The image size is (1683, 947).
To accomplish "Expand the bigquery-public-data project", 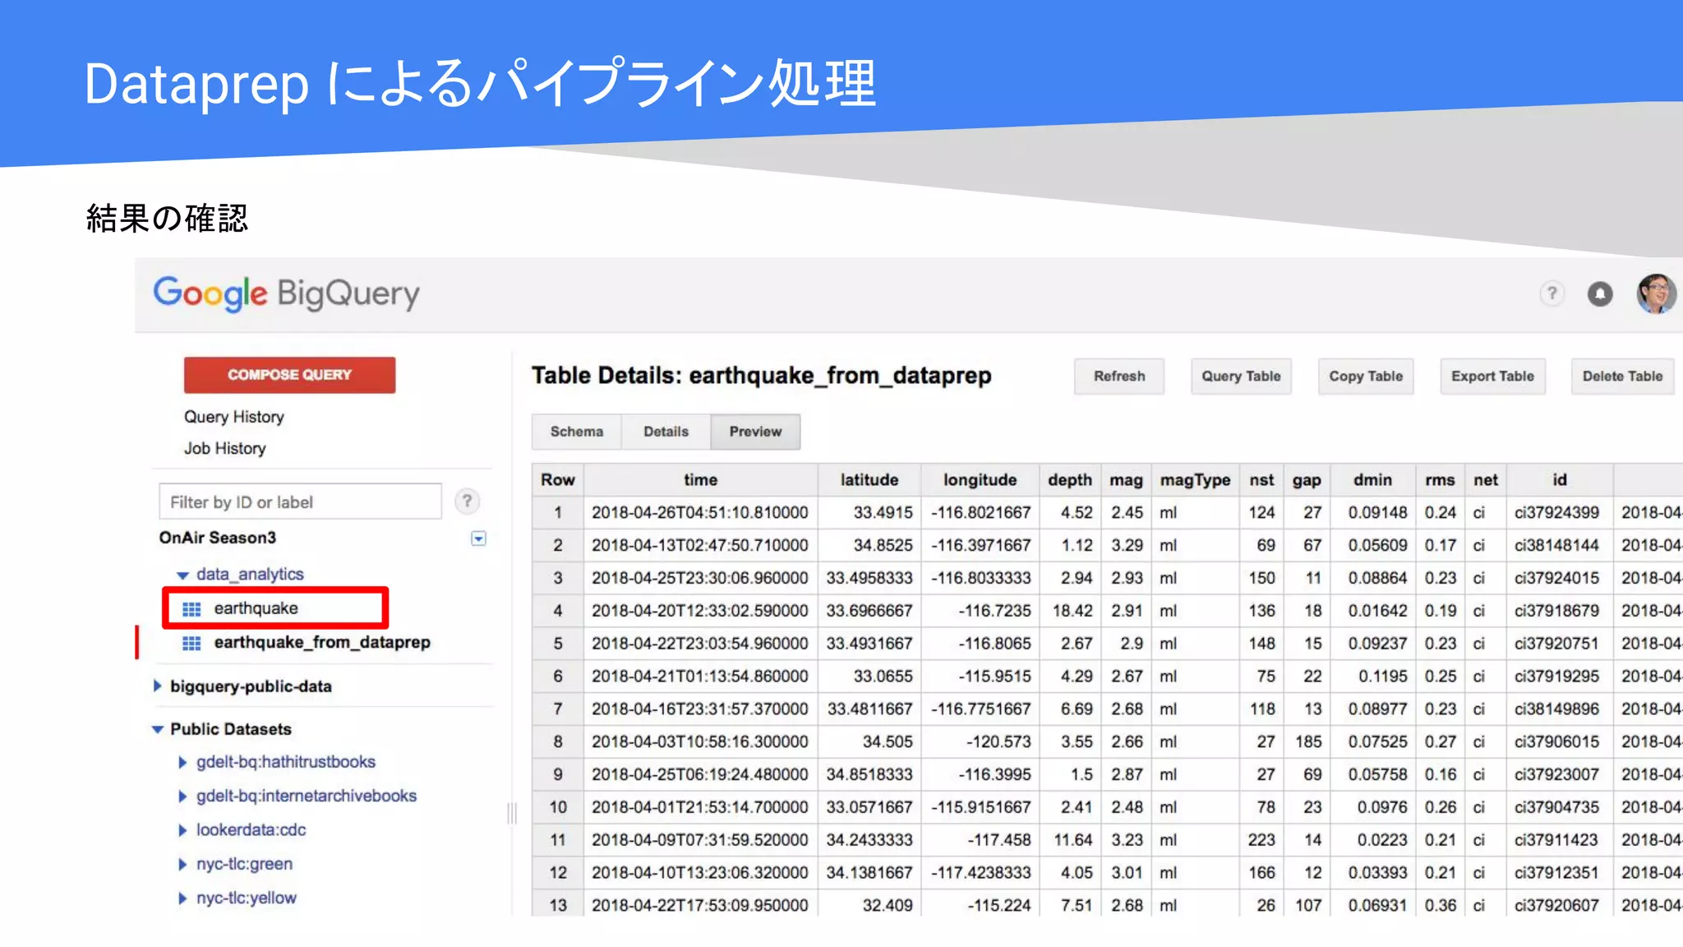I will 157,686.
